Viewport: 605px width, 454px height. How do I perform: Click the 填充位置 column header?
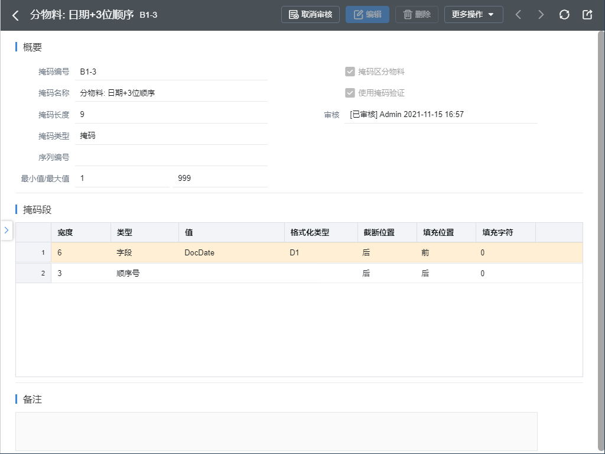pos(447,232)
